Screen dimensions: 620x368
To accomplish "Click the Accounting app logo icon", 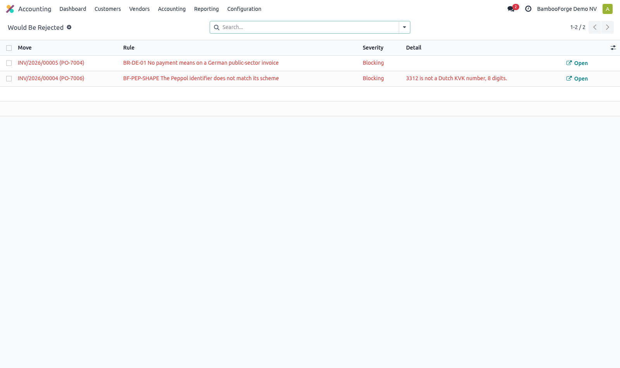I will [10, 9].
